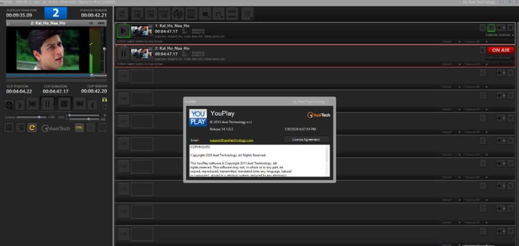
Task: Click the dim icon right of CTRL
Action: [91, 127]
